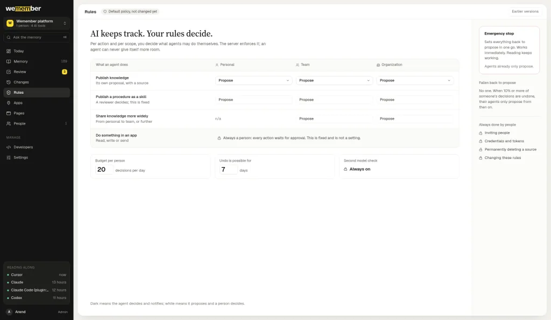The height and width of the screenshot is (320, 551).
Task: Navigate to Changes
Action: click(x=37, y=82)
